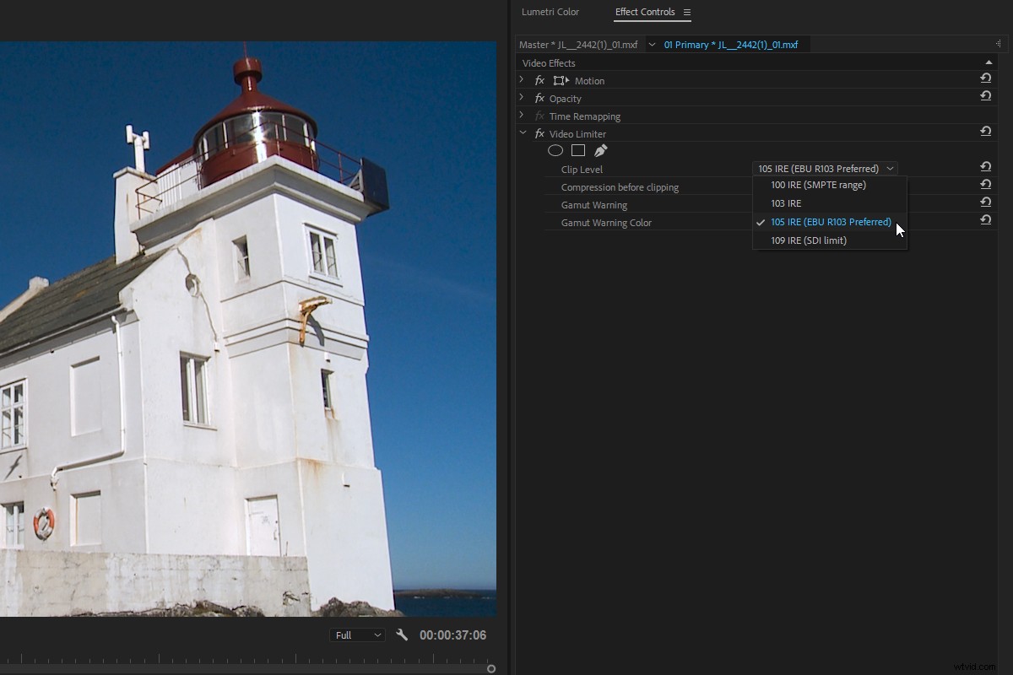Open the monitor settings wrench menu
Screen dimensions: 1013x675
point(403,634)
